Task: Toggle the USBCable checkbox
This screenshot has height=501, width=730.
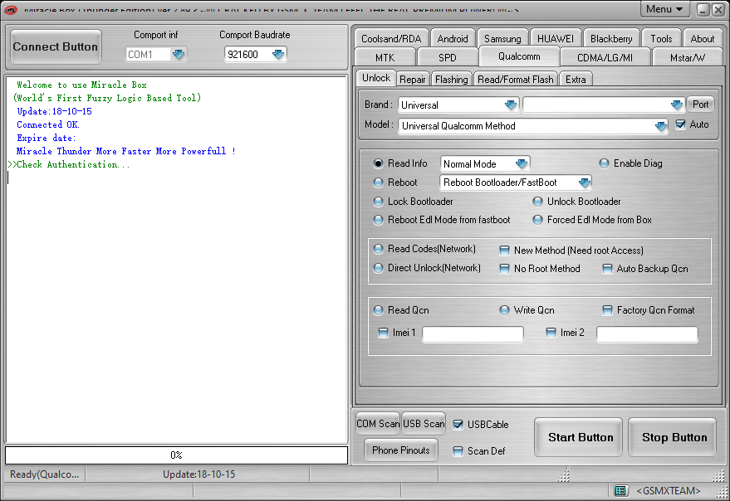Action: [458, 425]
